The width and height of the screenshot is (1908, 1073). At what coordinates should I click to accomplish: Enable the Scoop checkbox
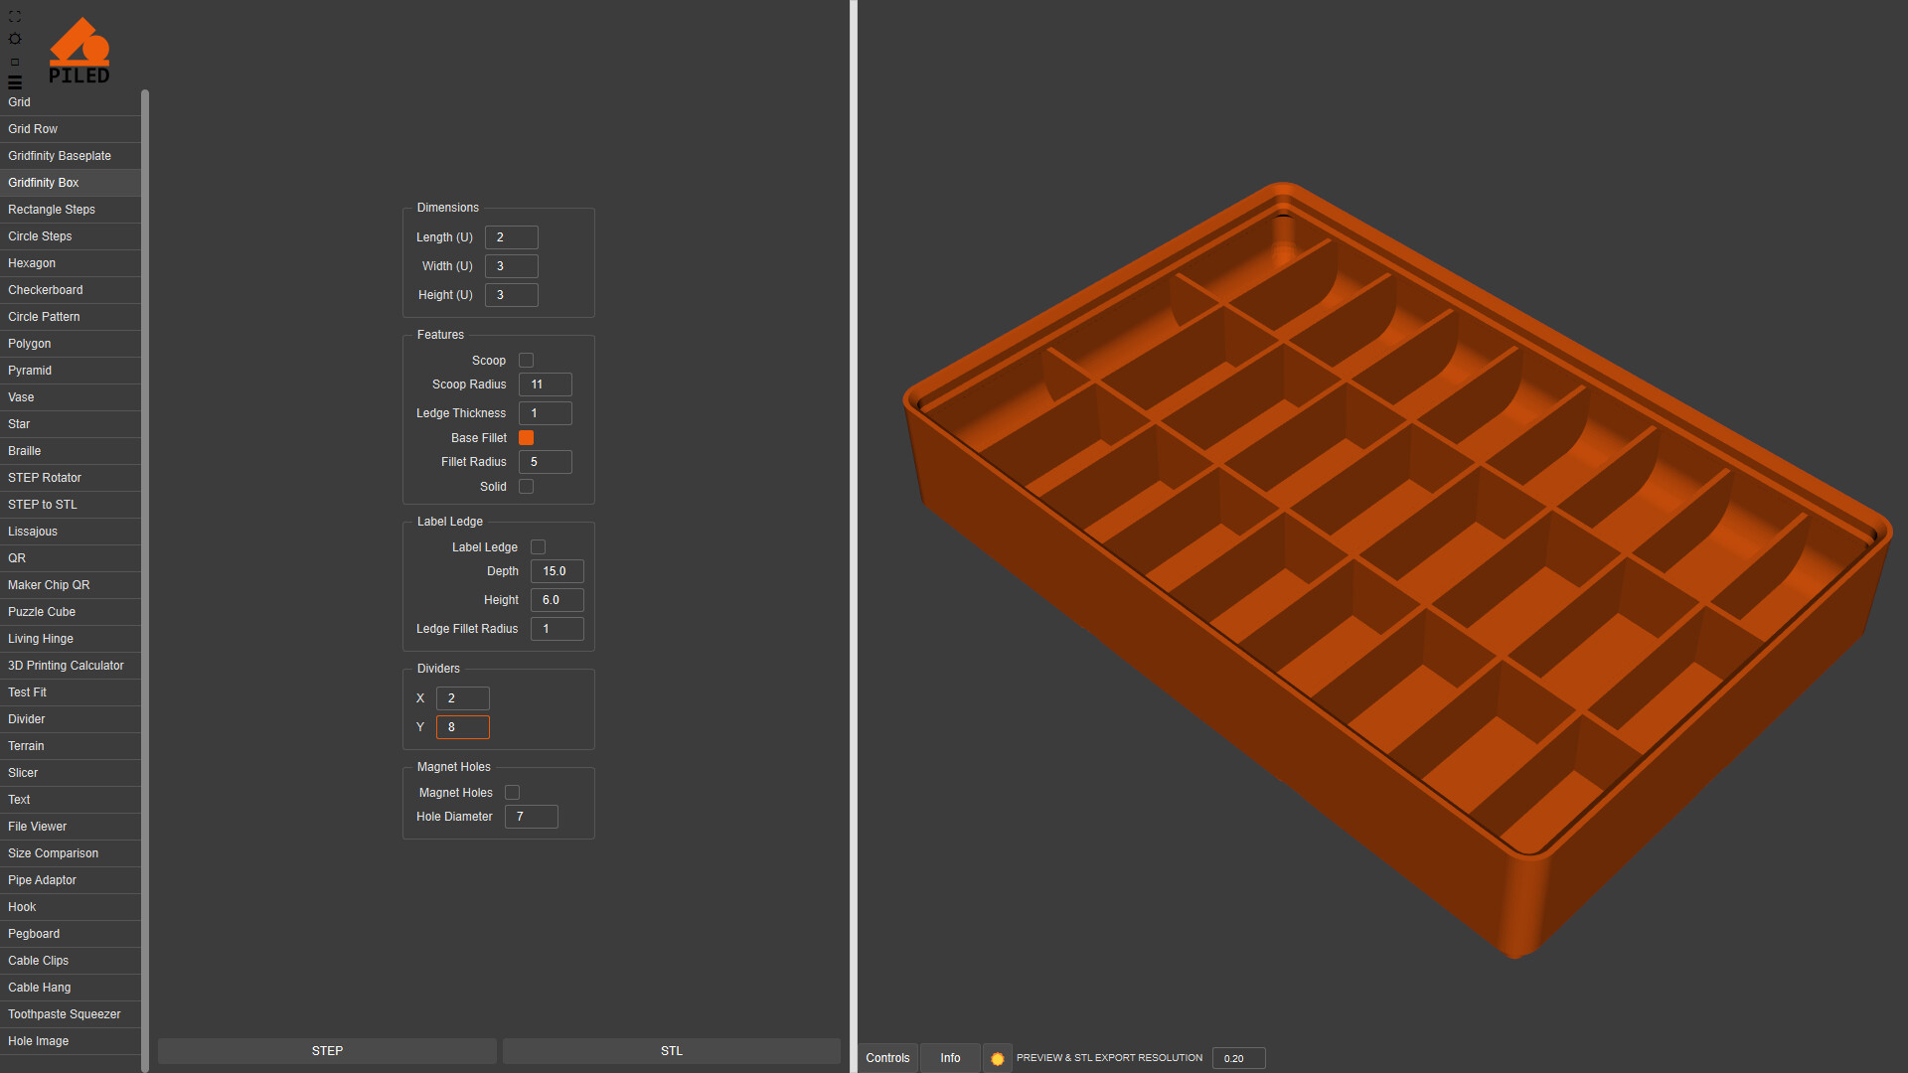(x=527, y=361)
